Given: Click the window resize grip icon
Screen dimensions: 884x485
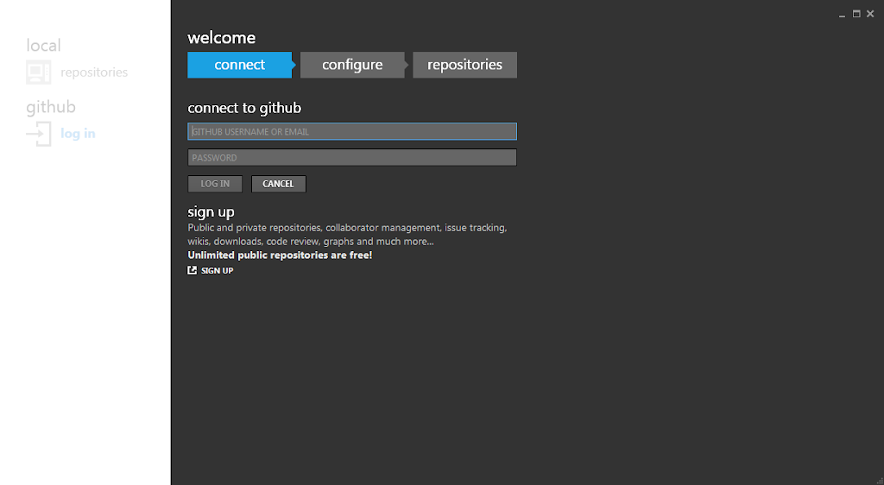Looking at the screenshot, I should pos(880,481).
